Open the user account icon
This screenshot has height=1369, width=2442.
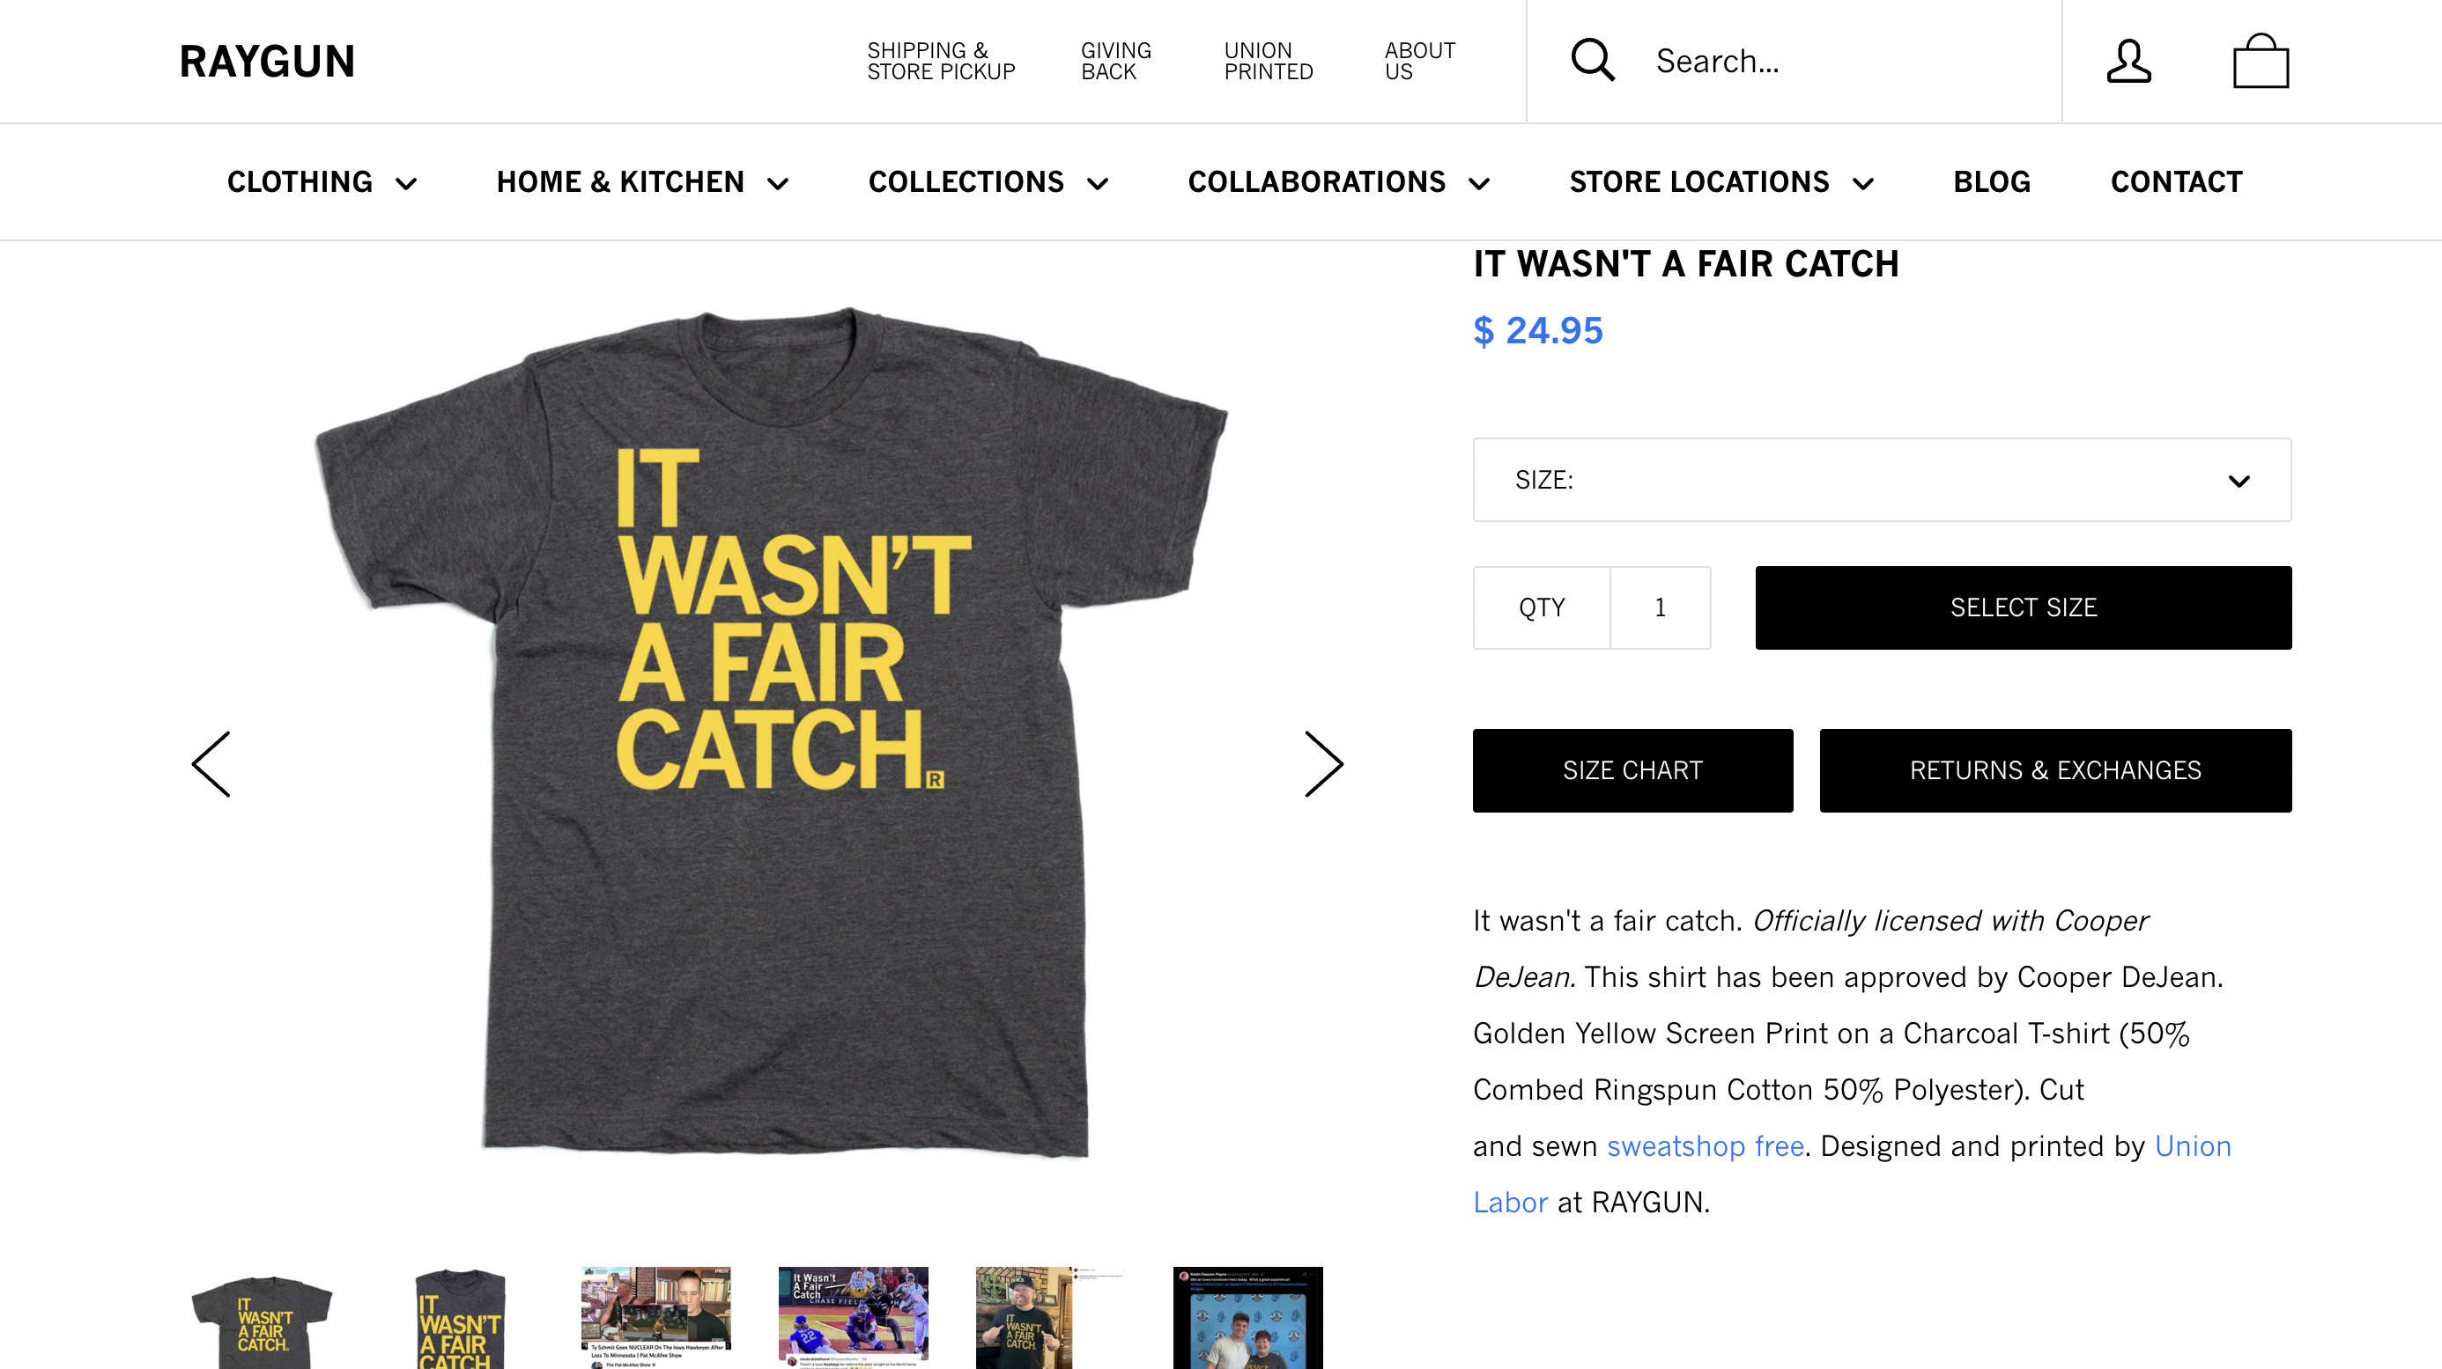tap(2128, 62)
